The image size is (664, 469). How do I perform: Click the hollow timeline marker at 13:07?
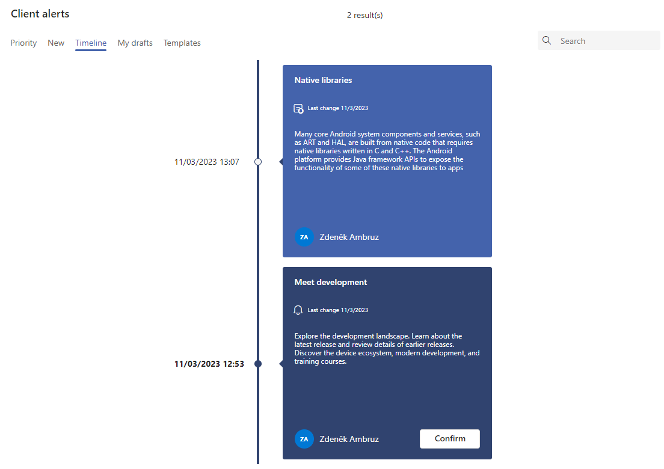(x=258, y=162)
